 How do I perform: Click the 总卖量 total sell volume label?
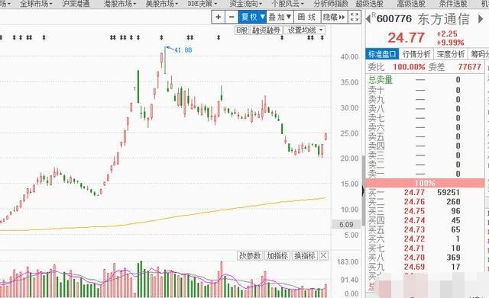coord(381,80)
